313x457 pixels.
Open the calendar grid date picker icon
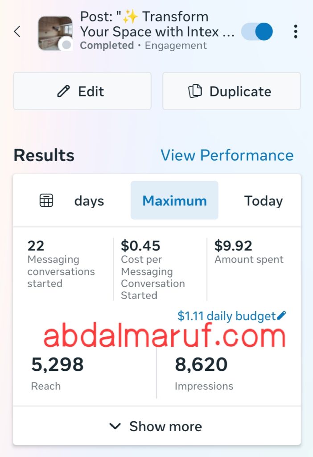[46, 201]
